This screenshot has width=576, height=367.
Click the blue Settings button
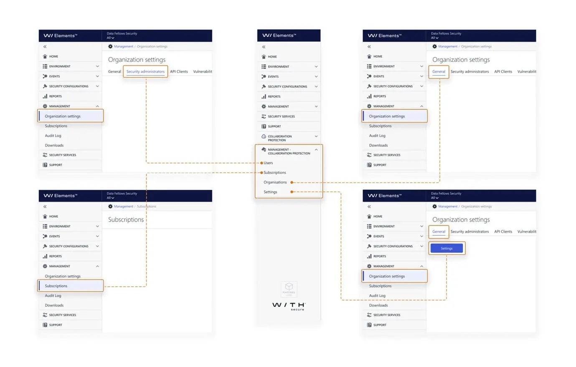pos(447,248)
